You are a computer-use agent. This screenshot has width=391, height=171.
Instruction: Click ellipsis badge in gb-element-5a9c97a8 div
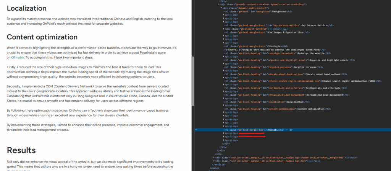(270, 29)
